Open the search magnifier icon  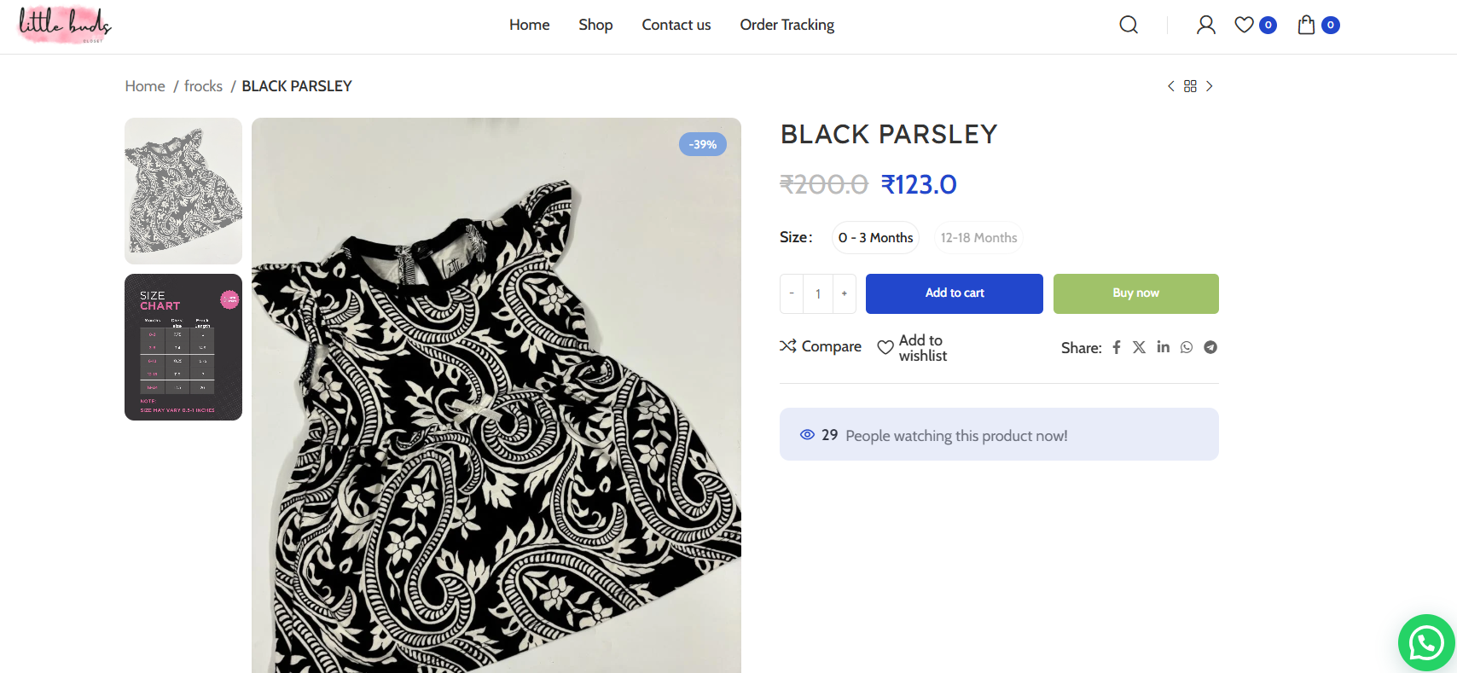pyautogui.click(x=1129, y=25)
